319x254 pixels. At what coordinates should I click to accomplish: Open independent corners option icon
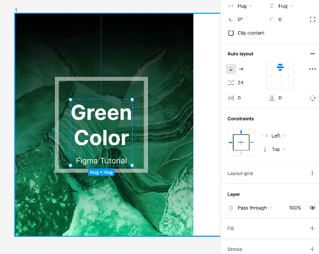tap(313, 20)
